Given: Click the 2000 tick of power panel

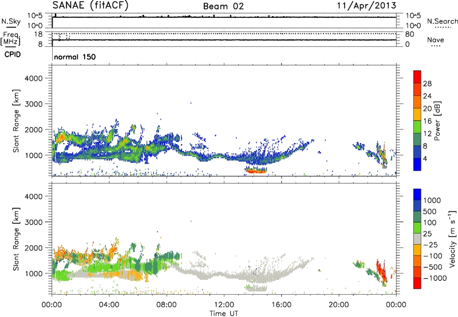Looking at the screenshot, I should (33, 129).
